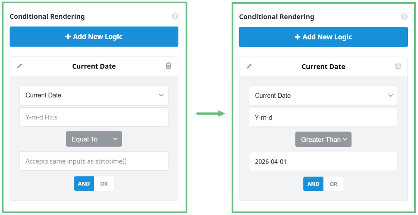Click Add New Logic button in left panel

click(94, 37)
